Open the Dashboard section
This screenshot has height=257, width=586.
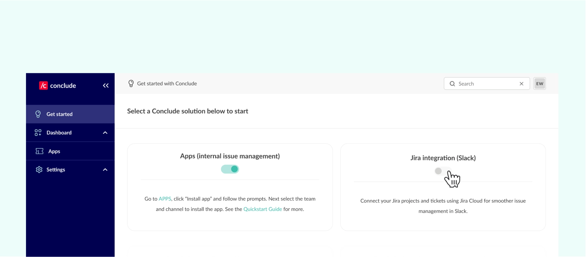(70, 133)
